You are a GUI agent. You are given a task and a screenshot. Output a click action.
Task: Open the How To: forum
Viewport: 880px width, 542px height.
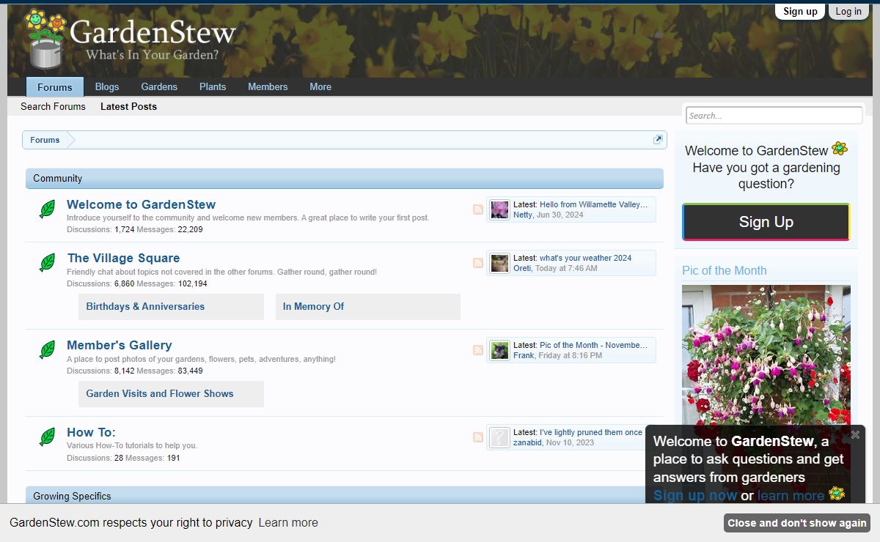(x=91, y=432)
